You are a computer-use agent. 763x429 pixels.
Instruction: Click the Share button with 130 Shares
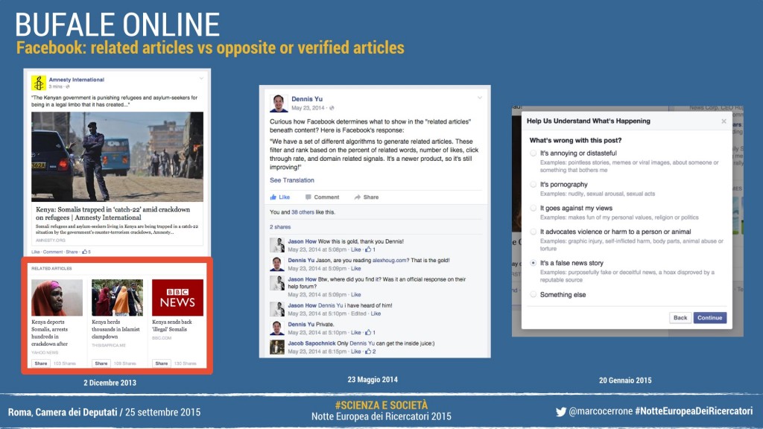coord(162,363)
